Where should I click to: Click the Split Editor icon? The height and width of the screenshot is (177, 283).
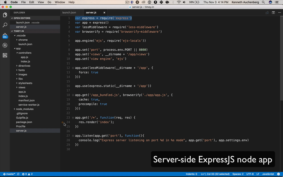tap(273, 13)
